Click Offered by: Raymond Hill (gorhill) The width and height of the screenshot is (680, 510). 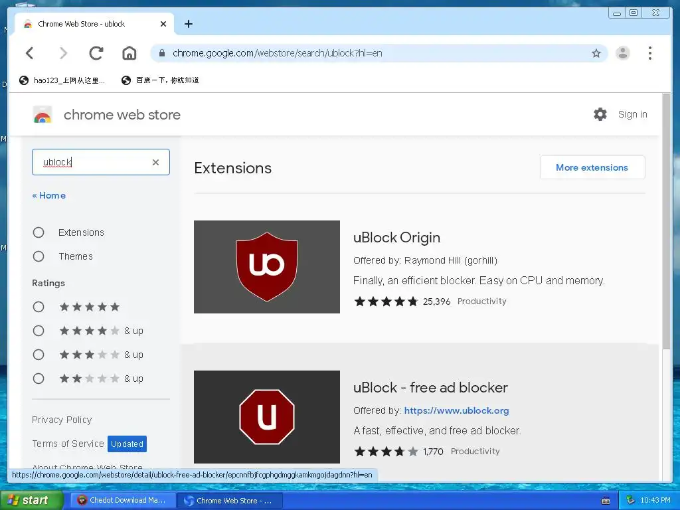click(425, 260)
